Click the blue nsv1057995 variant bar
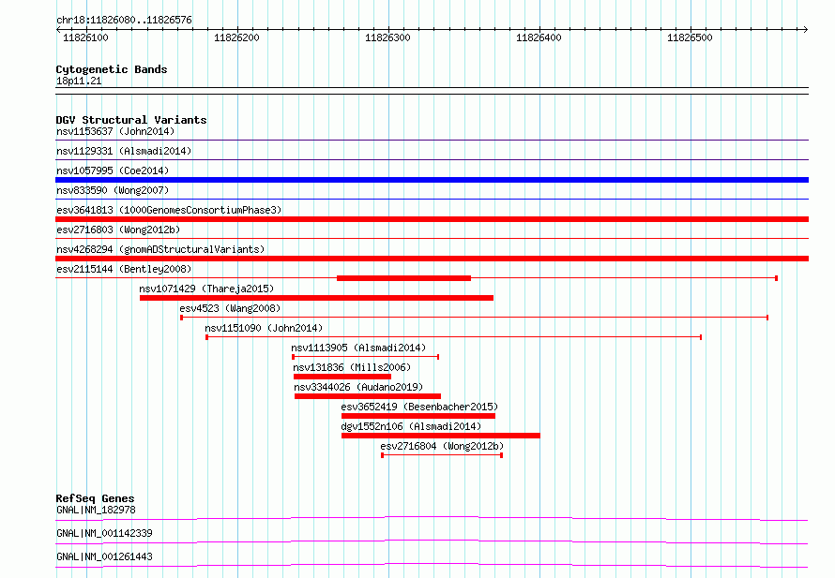 click(x=432, y=180)
